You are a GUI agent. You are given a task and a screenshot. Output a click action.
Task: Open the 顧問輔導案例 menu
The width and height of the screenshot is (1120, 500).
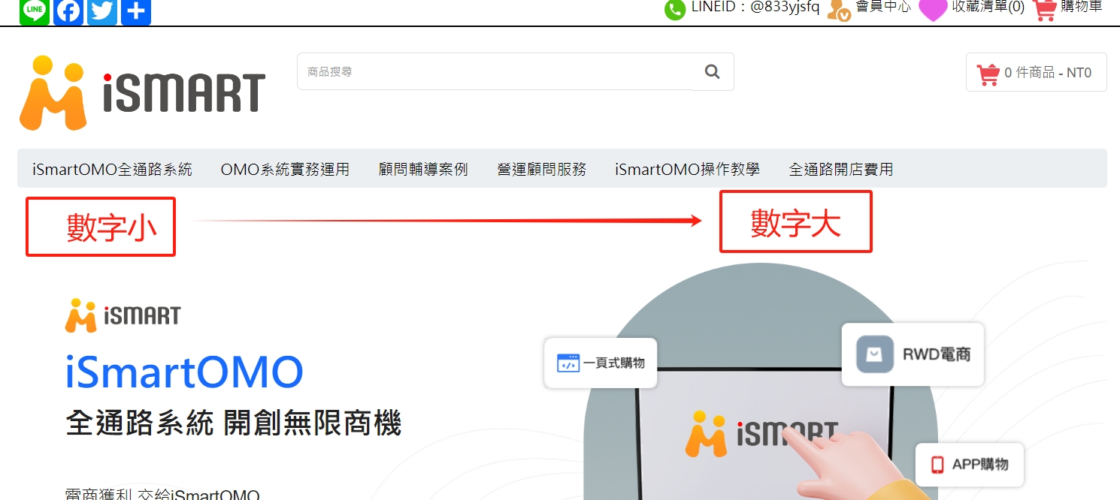click(x=423, y=169)
